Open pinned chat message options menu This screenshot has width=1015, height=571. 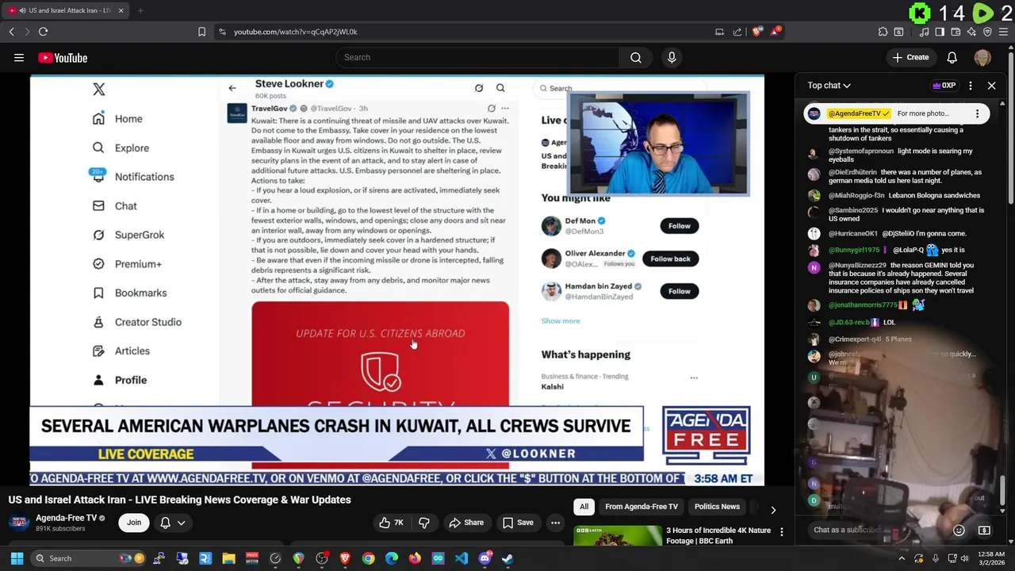pyautogui.click(x=977, y=113)
